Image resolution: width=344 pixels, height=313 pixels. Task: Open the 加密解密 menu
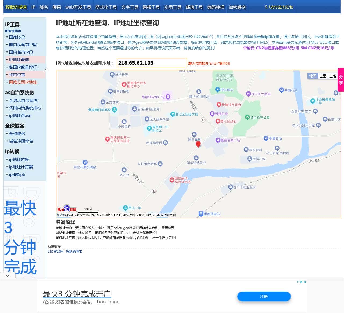[x=237, y=7]
